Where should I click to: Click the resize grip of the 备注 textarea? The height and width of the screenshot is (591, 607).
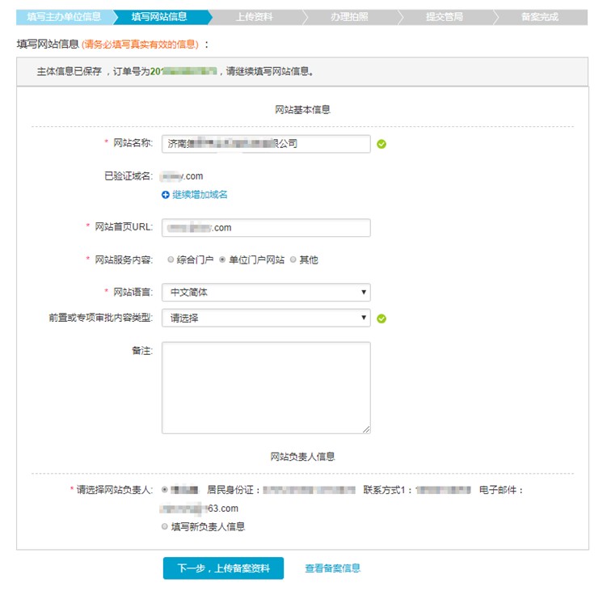coord(366,429)
